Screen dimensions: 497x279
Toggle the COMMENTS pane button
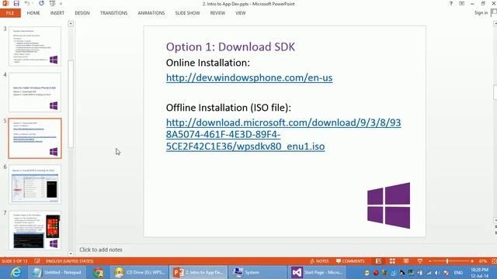tap(350, 261)
